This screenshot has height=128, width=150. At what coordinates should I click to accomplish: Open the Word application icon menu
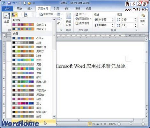tap(4, 3)
